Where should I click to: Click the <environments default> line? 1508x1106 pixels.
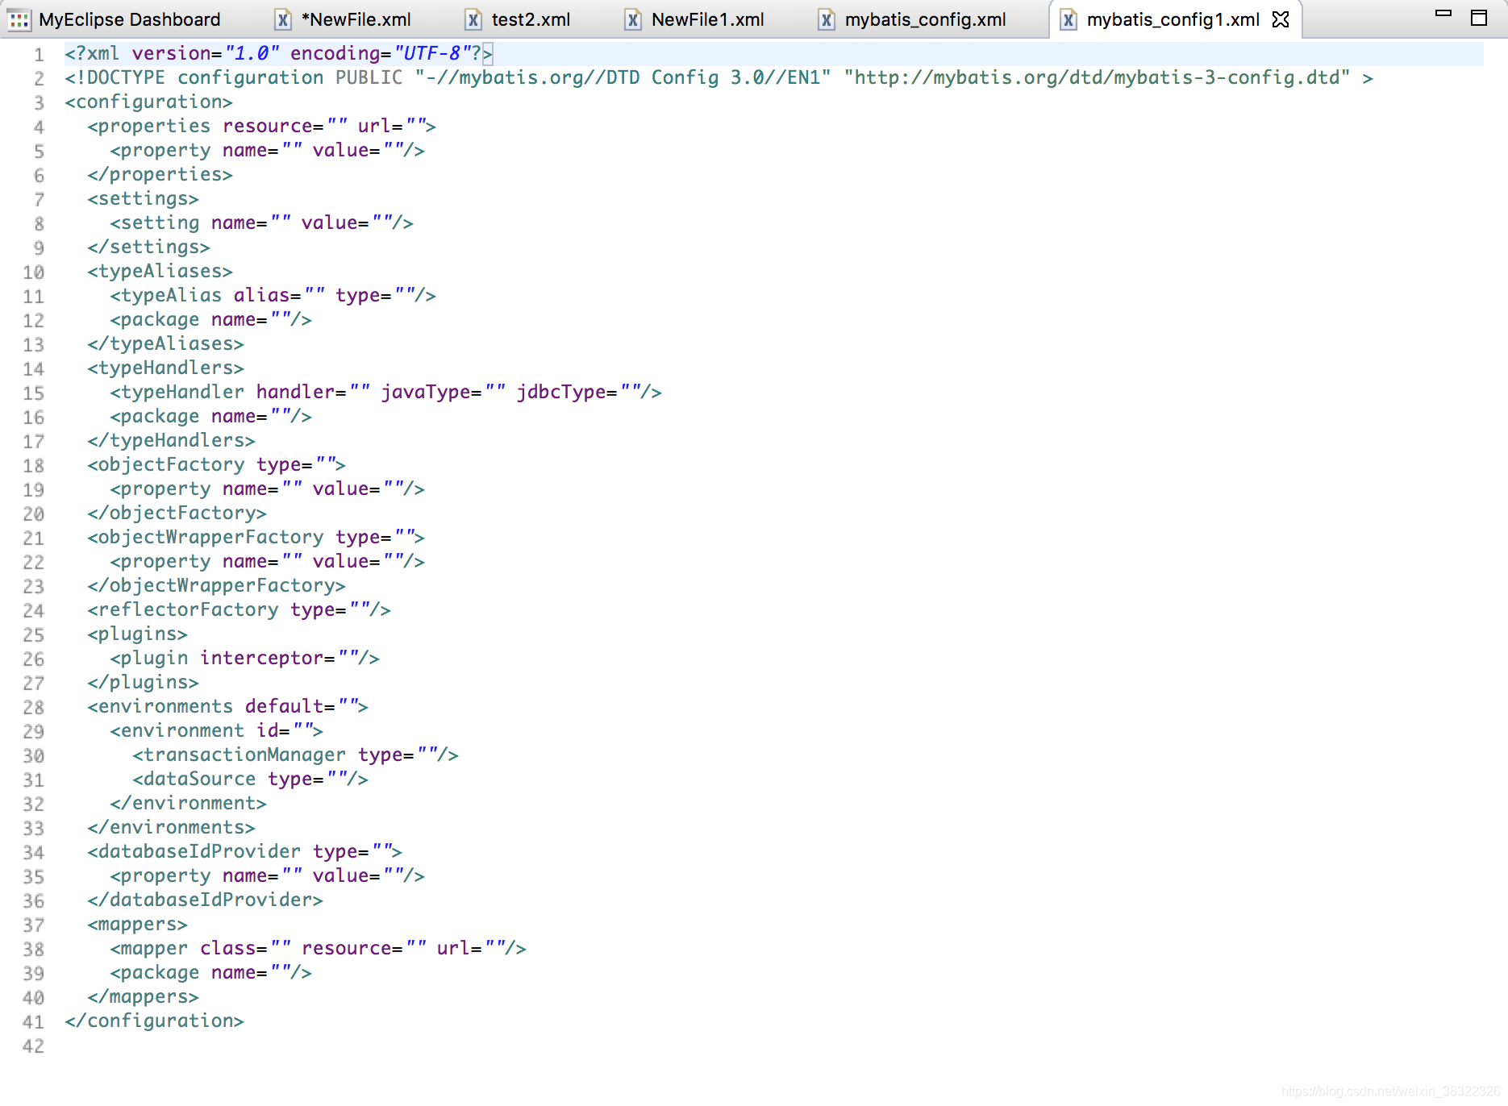click(x=227, y=707)
